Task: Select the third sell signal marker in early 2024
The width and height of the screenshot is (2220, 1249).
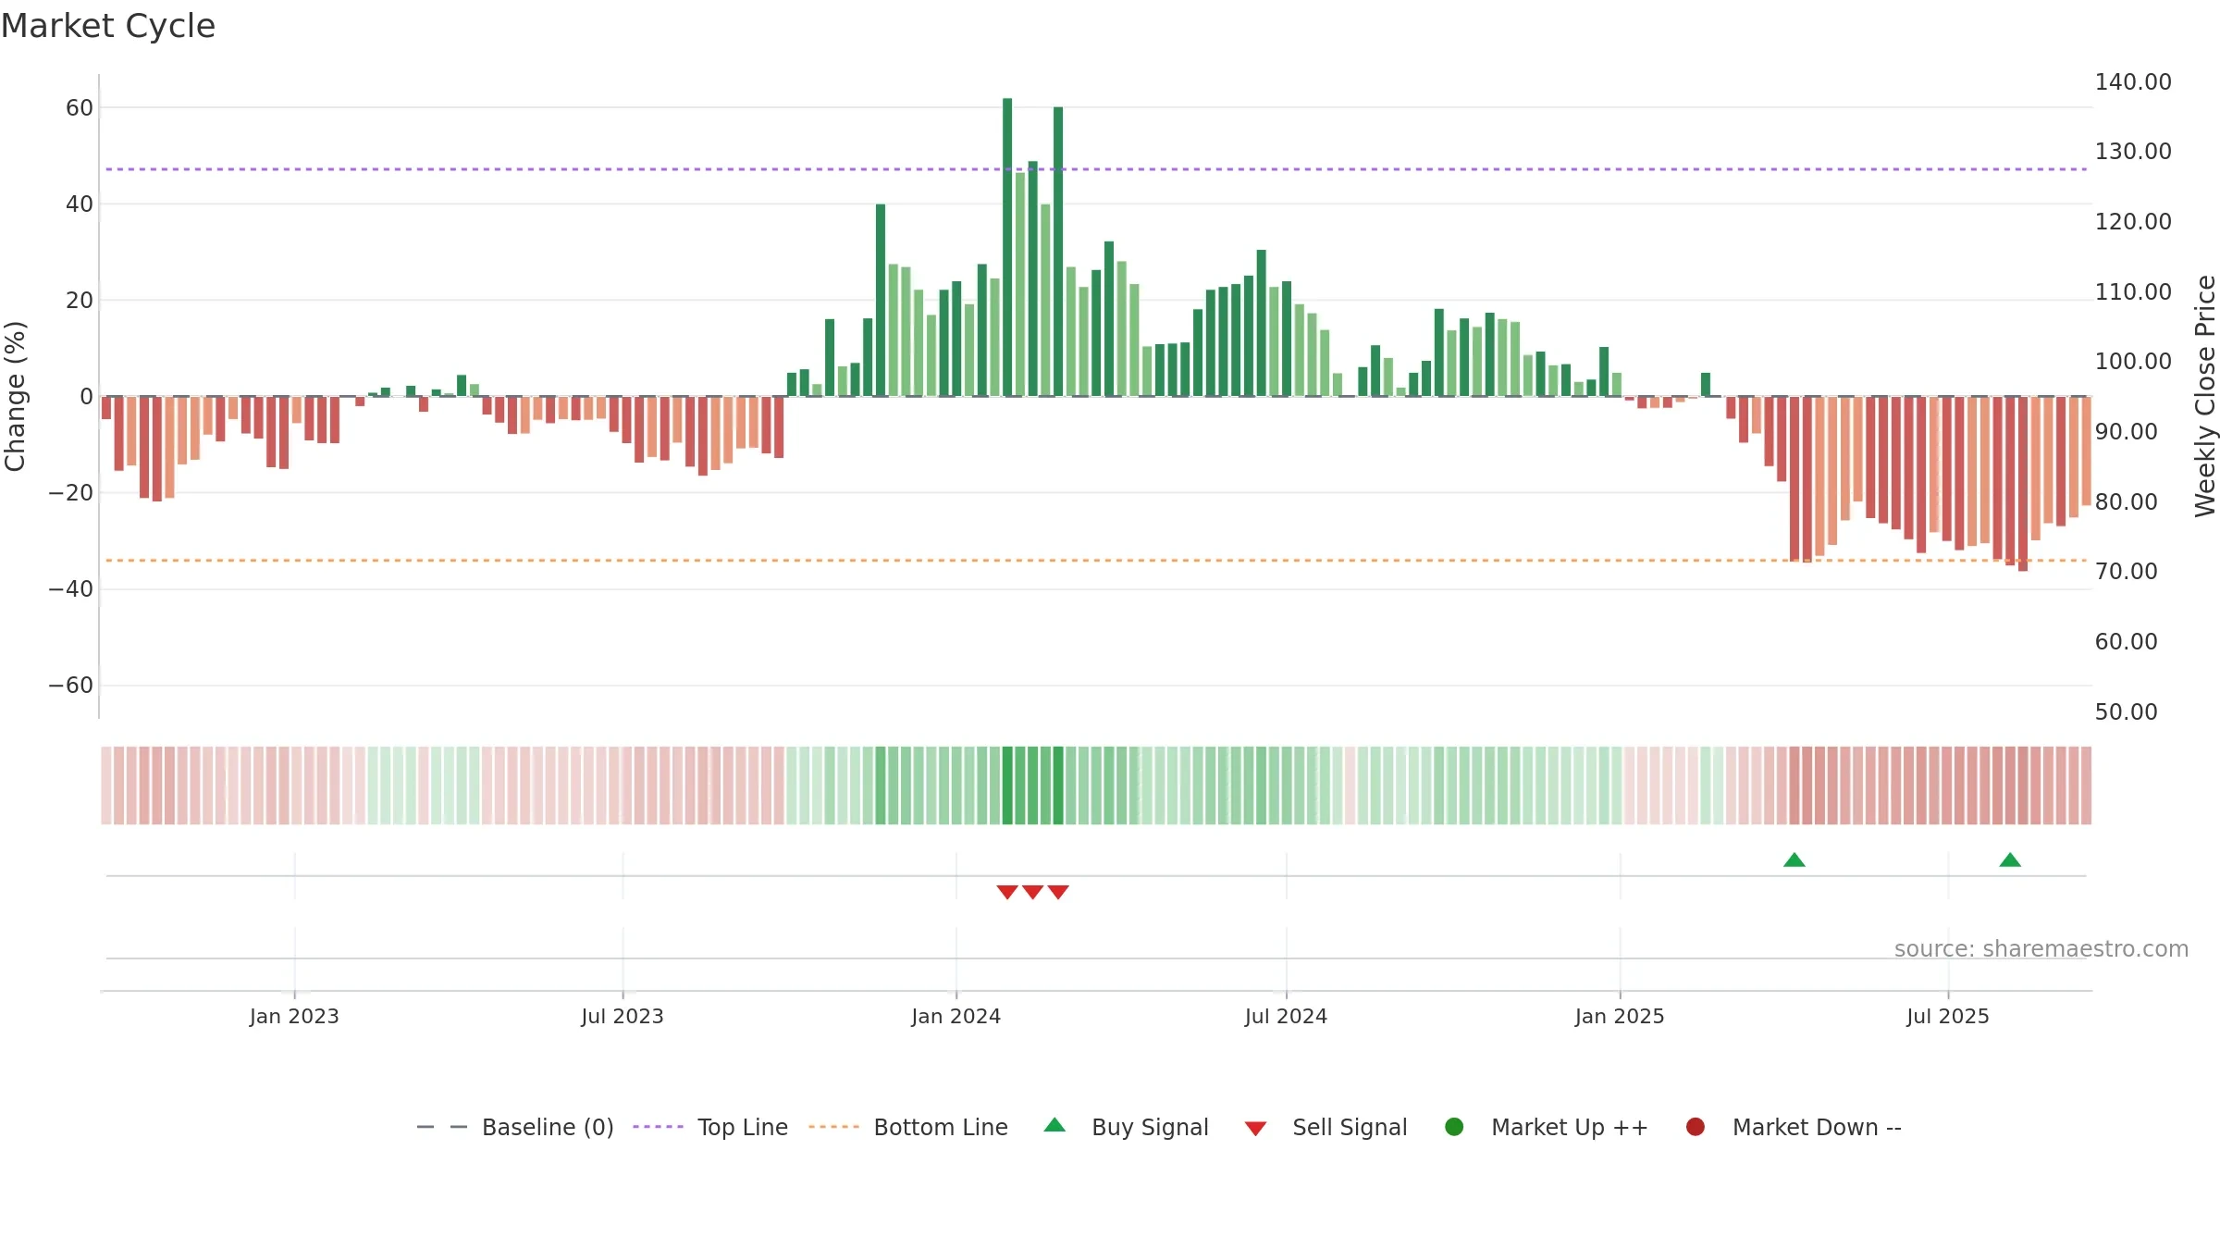Action: point(1058,892)
